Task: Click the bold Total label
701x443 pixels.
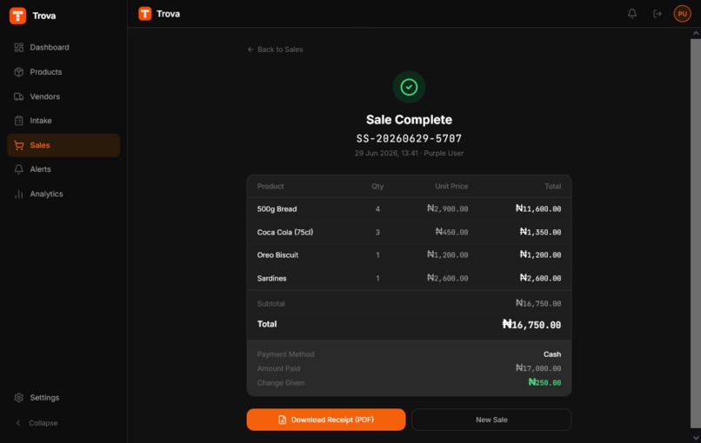Action: point(267,324)
